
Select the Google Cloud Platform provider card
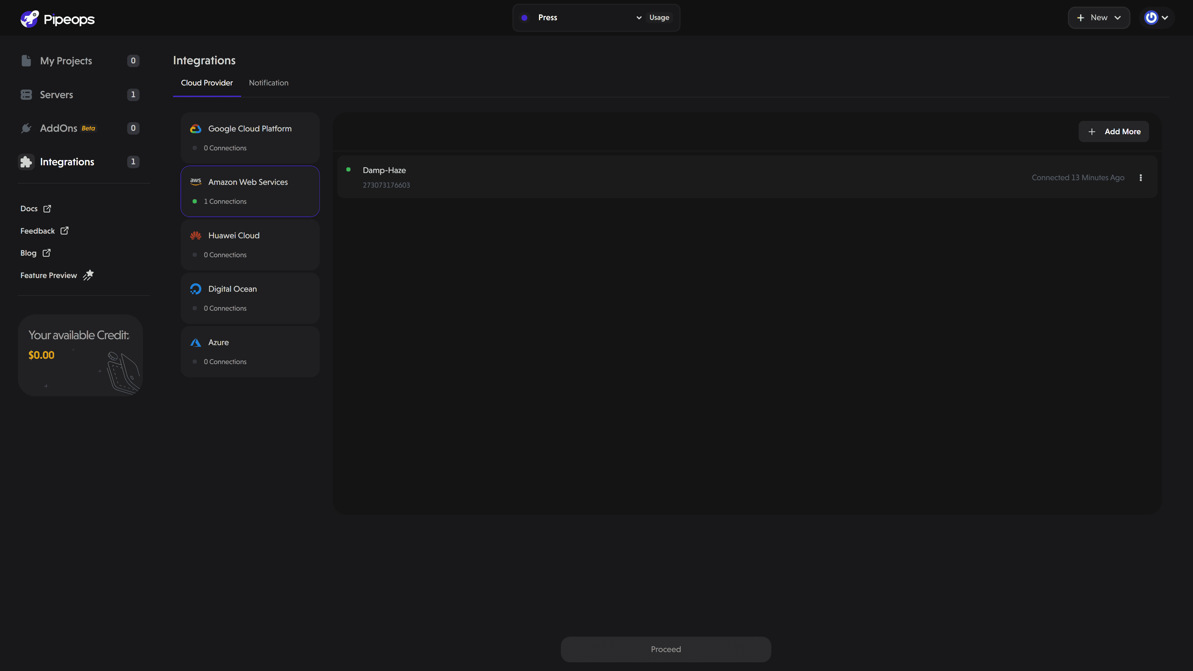[250, 138]
